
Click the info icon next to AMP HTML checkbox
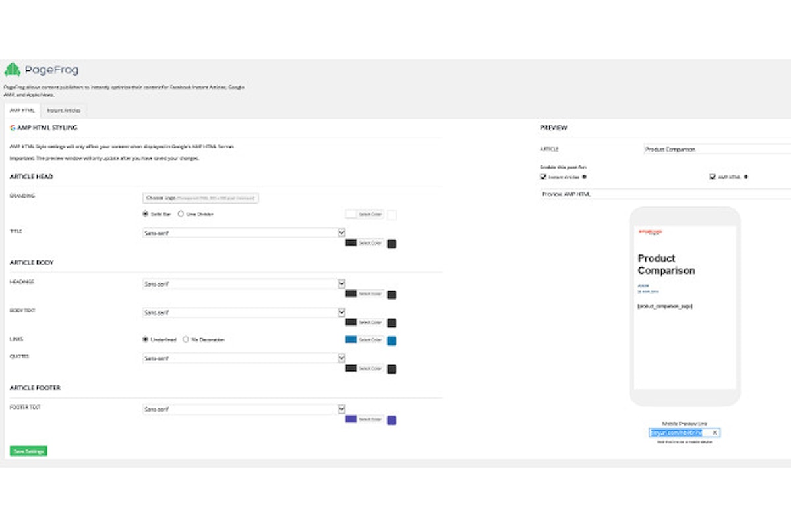746,177
